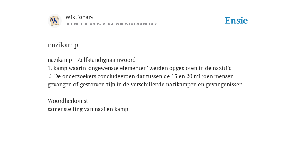Click the example sentence about De onderzoekers
The width and height of the screenshot is (301, 150).
click(145, 80)
